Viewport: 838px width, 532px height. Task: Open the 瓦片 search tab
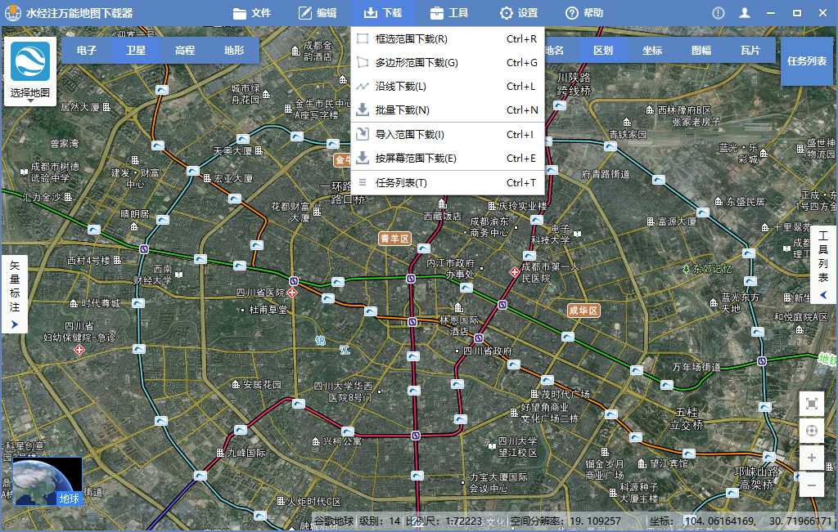pyautogui.click(x=750, y=51)
